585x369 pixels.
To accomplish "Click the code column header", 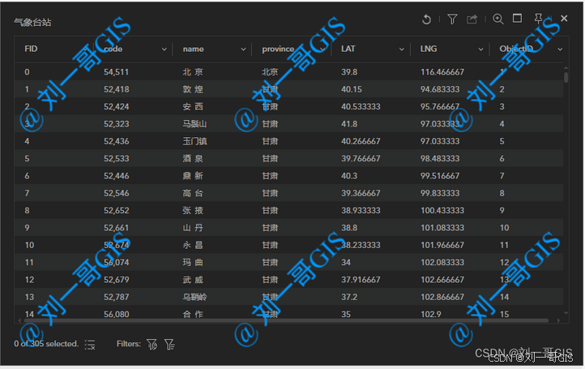I will (x=113, y=49).
